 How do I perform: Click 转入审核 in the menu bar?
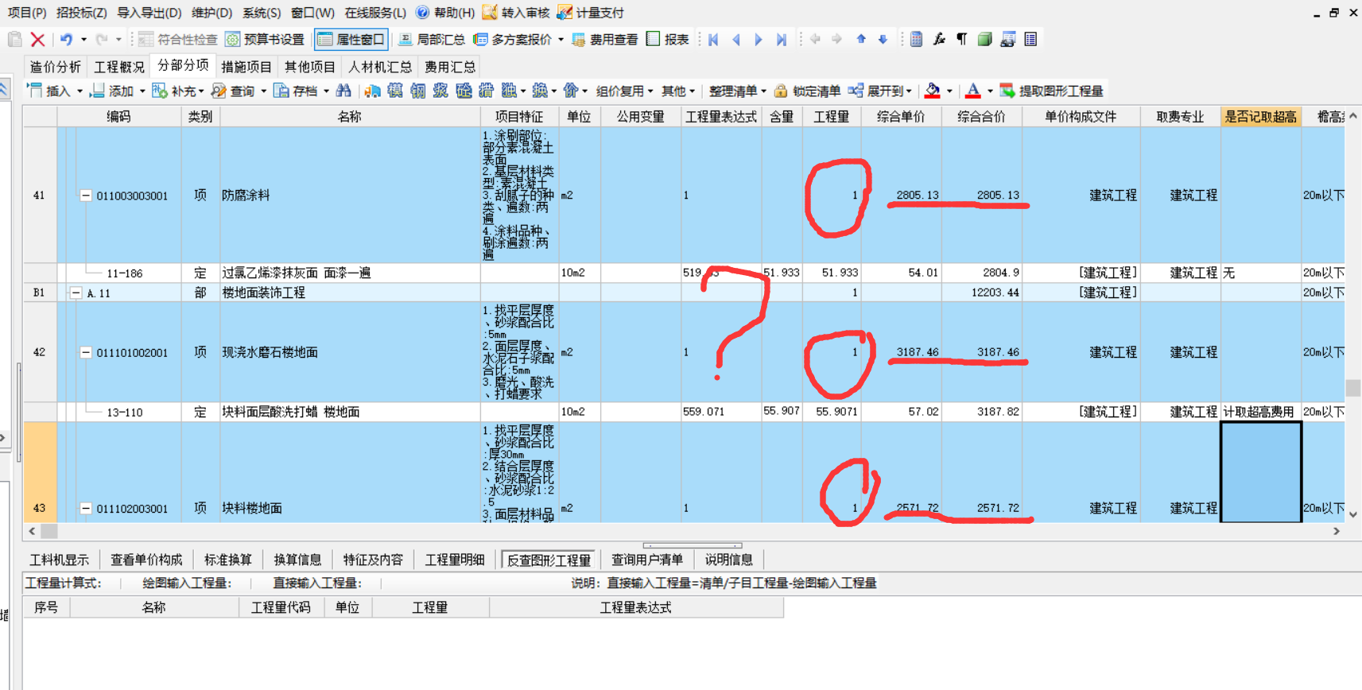(x=516, y=13)
